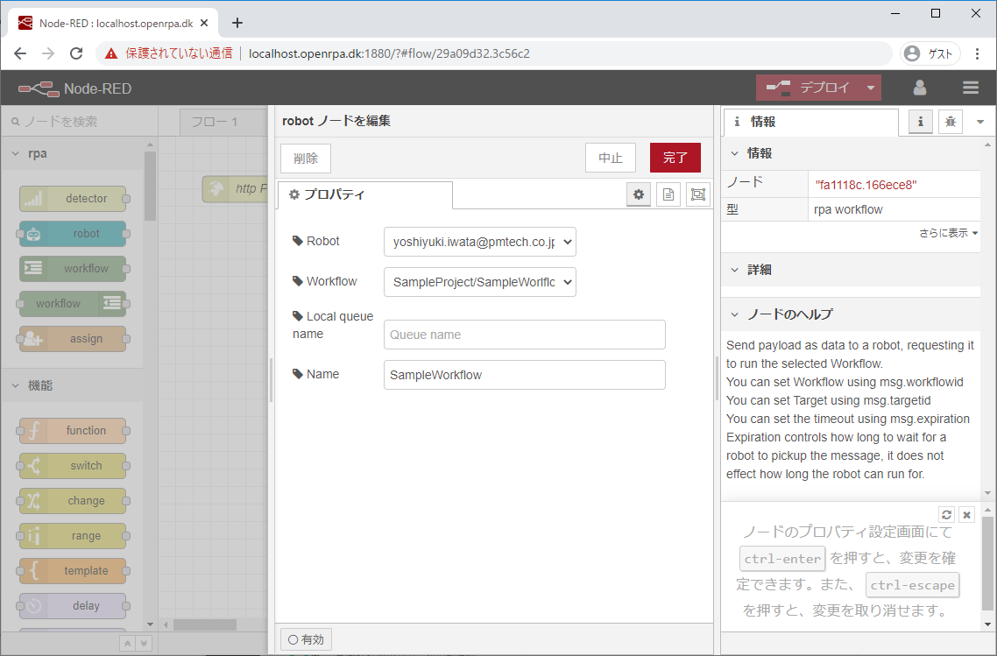Click the palette collapse-all up arrows
This screenshot has height=656, width=997.
127,643
